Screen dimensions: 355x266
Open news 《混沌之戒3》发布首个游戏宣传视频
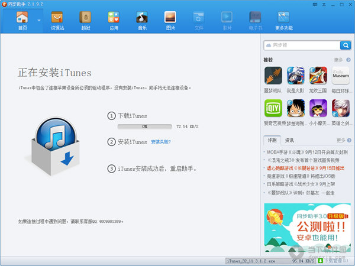point(303,160)
